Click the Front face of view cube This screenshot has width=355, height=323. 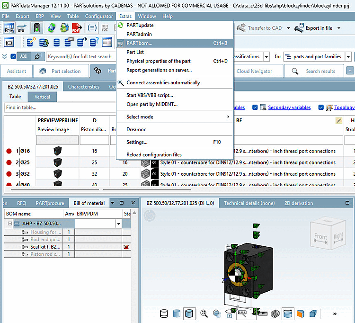tap(320, 236)
